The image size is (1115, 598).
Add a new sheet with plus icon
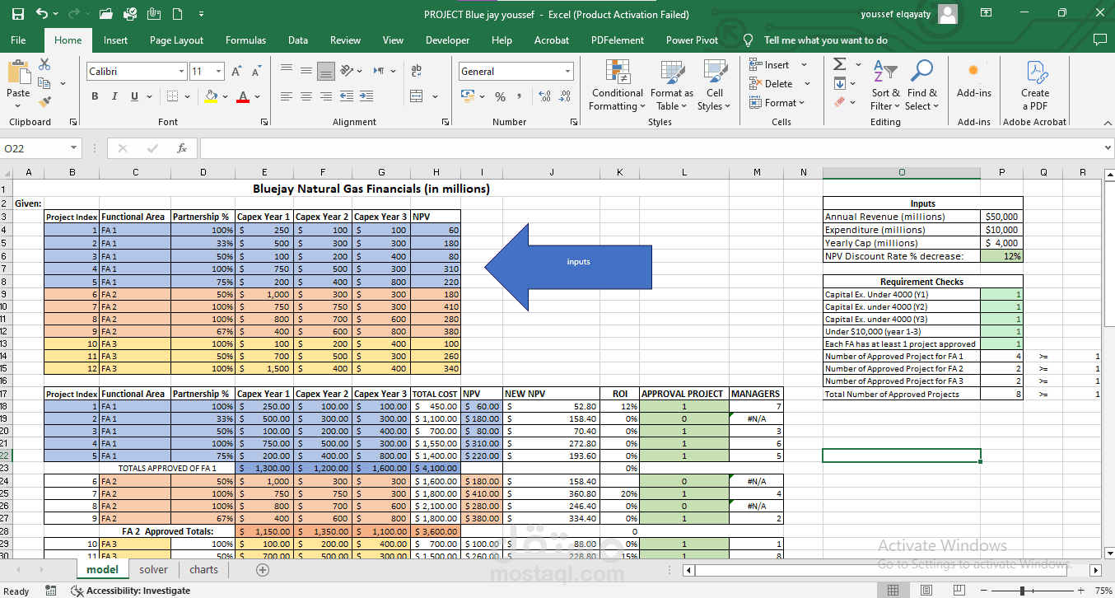point(263,569)
